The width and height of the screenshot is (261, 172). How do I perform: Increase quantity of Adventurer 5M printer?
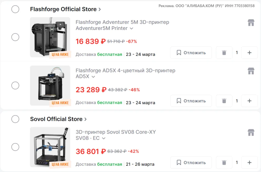[x=249, y=53]
